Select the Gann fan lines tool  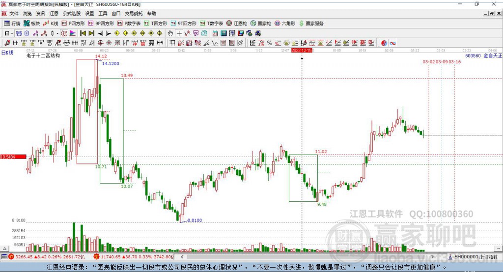(181, 43)
